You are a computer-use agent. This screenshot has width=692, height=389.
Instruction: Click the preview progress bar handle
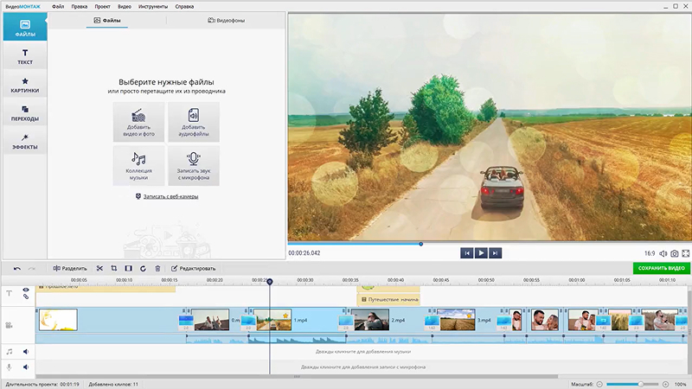tap(421, 244)
